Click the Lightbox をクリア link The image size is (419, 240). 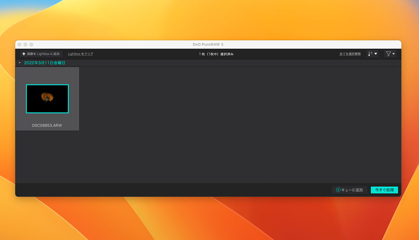(80, 54)
